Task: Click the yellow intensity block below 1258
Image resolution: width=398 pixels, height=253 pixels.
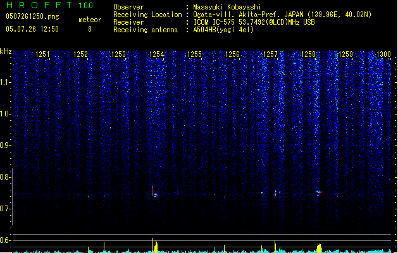Action: (319, 248)
